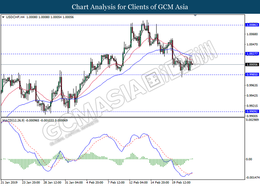Click the 19 Feb 12:00 time label
Viewport: 260px width, 186px height.
coord(181,182)
